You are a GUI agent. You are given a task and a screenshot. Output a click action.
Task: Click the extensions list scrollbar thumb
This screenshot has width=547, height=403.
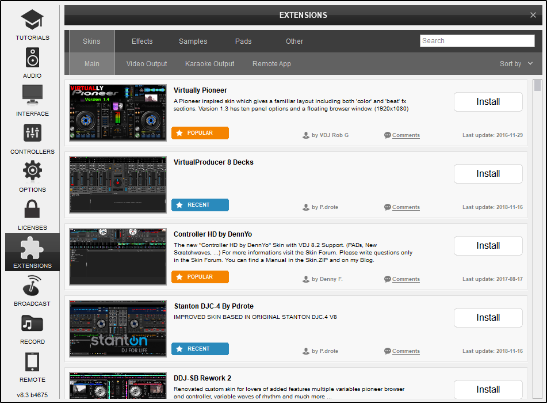(x=537, y=86)
